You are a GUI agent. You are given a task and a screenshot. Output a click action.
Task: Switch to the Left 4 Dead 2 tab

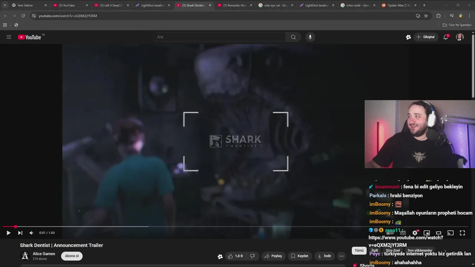click(x=111, y=5)
